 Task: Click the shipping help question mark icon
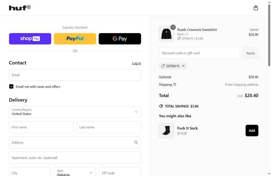click(x=174, y=84)
